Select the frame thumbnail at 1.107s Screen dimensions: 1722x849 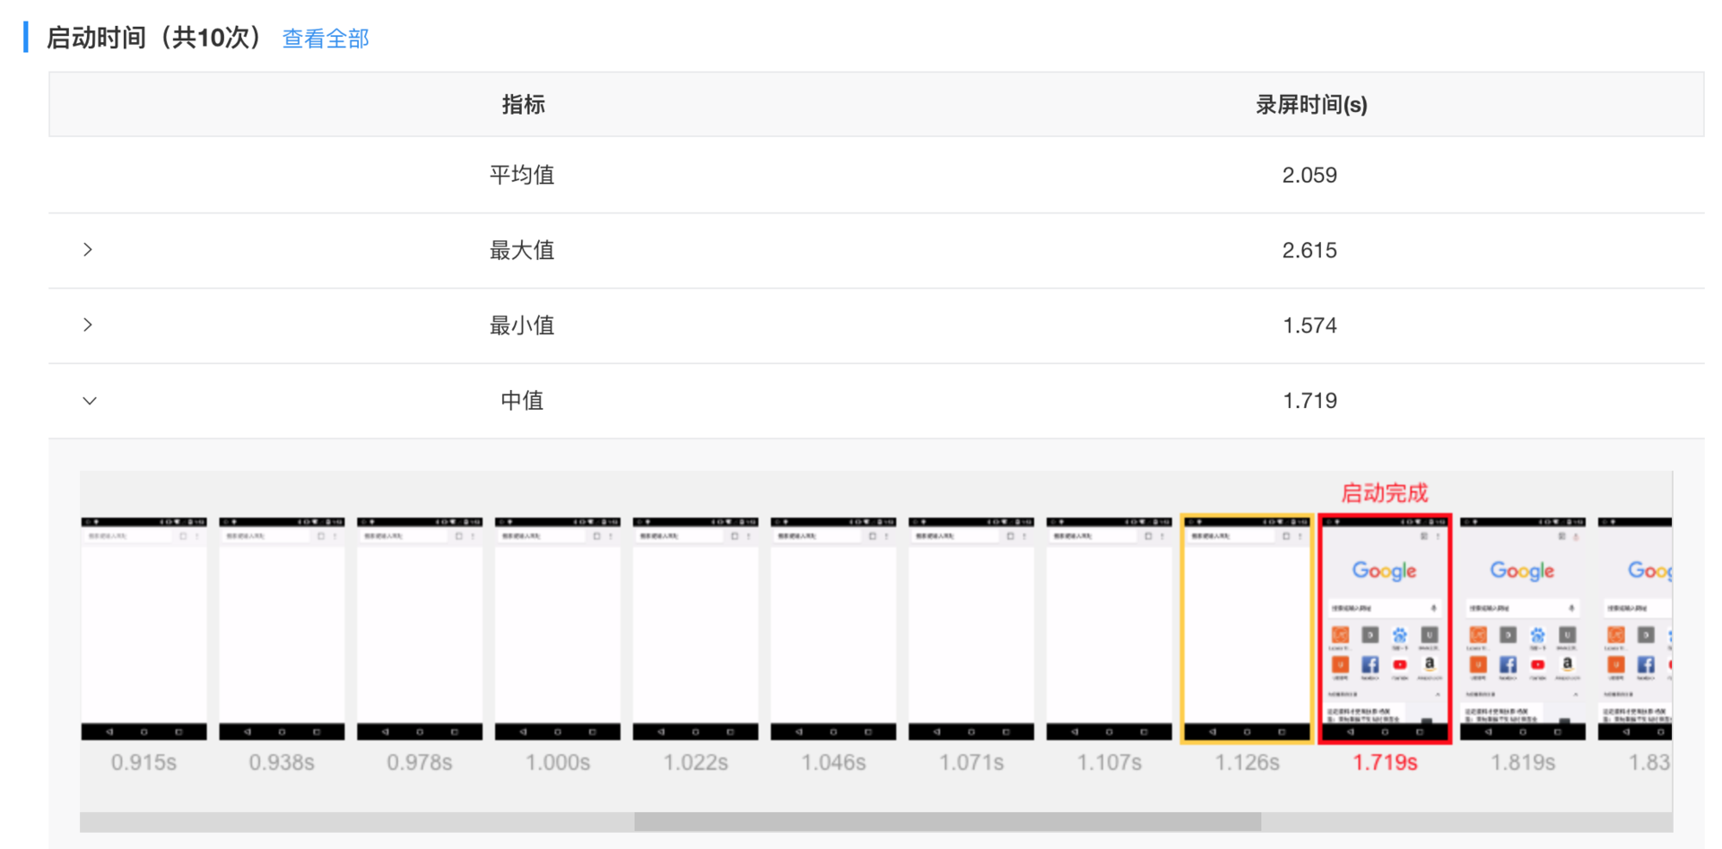(x=1109, y=628)
